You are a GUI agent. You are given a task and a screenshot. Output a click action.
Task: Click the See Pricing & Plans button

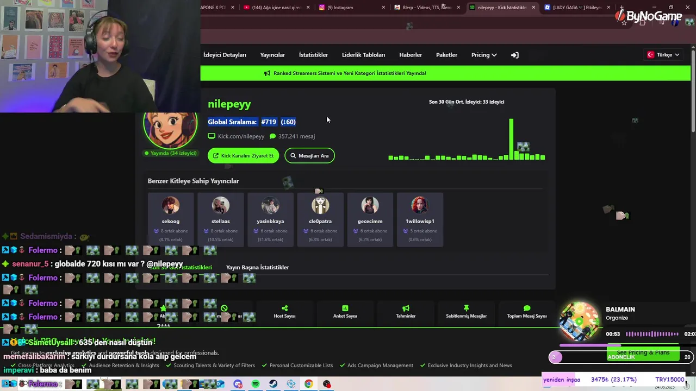(643, 352)
